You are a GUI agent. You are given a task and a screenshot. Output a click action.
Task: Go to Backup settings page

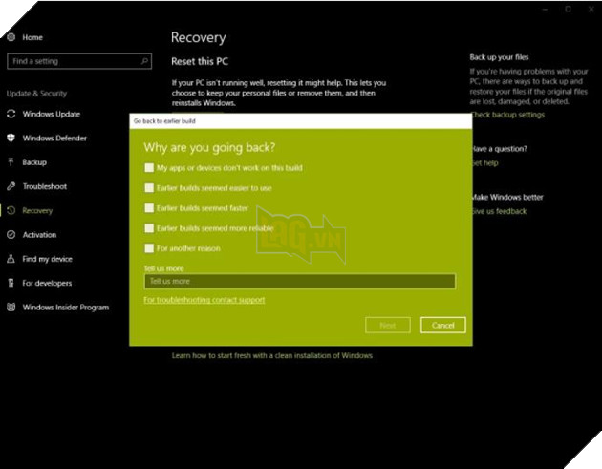point(34,162)
